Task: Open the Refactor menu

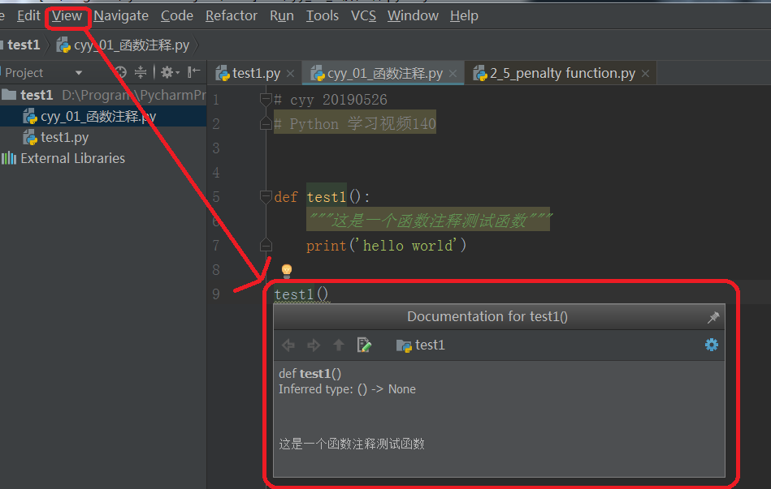Action: click(x=231, y=15)
